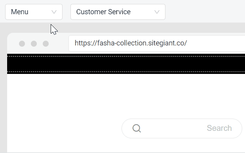Click the chevron arrow beside Customer Service
The height and width of the screenshot is (153, 245).
click(157, 12)
